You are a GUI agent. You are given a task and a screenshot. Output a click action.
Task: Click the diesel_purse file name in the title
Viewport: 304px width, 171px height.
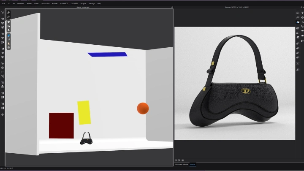click(x=83, y=7)
